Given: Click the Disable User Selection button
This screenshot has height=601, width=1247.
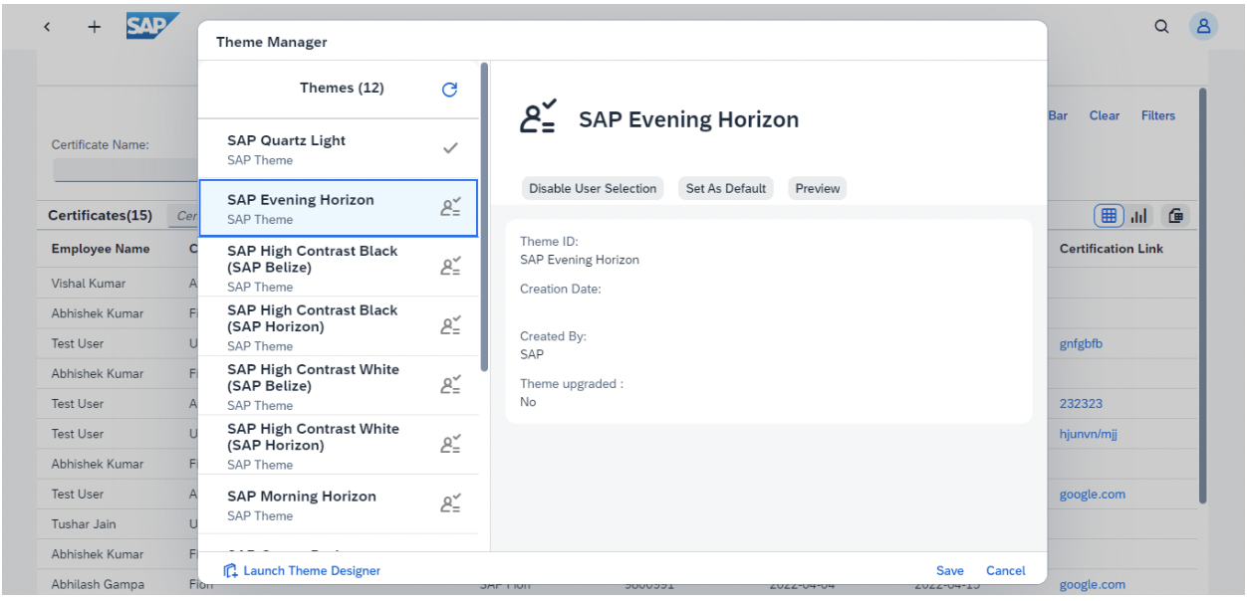Looking at the screenshot, I should pos(592,188).
